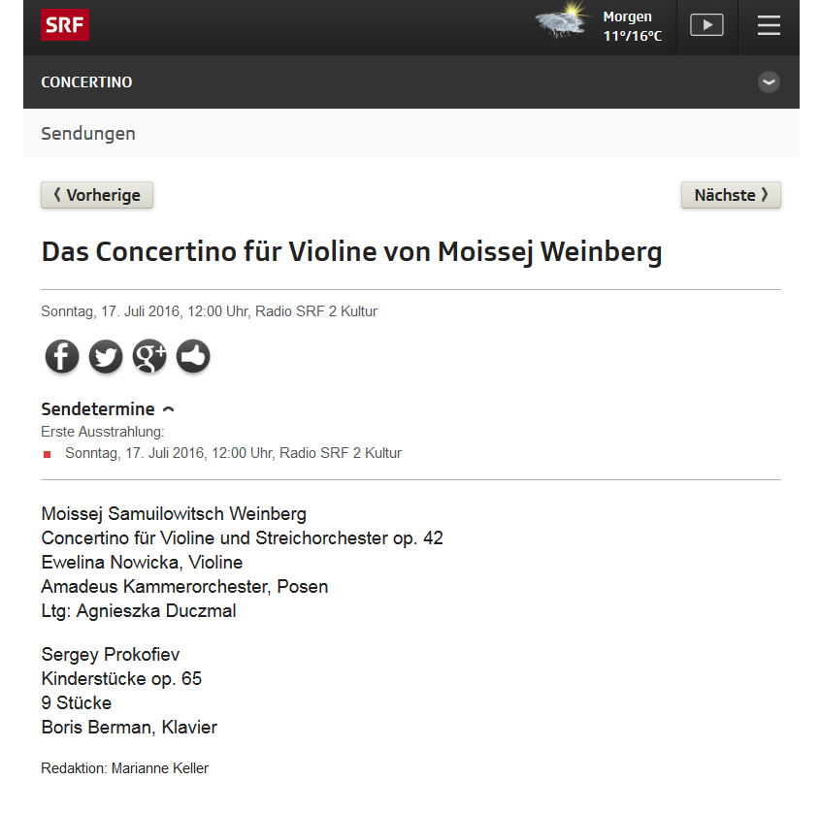Click the Morgen weather label
The width and height of the screenshot is (820, 813).
coord(627,16)
